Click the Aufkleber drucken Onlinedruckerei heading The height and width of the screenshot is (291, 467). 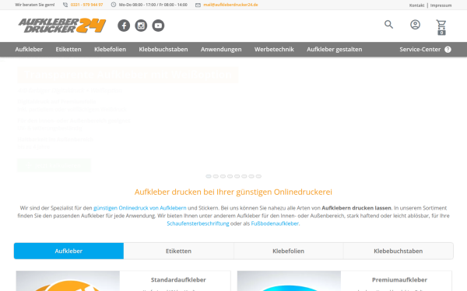click(233, 192)
